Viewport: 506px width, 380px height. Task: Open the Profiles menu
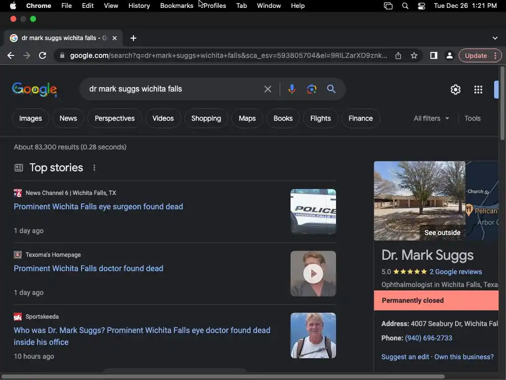(214, 6)
